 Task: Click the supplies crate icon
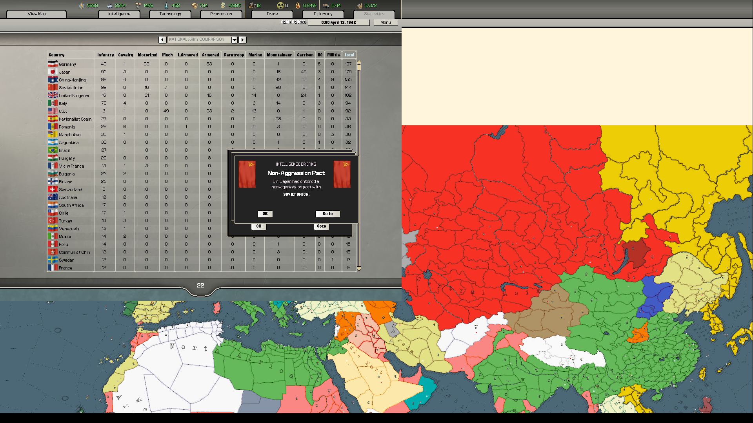195,5
